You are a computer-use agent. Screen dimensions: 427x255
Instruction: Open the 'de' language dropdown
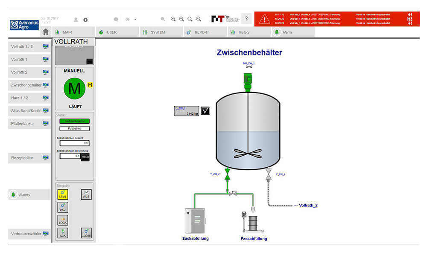[x=131, y=19]
